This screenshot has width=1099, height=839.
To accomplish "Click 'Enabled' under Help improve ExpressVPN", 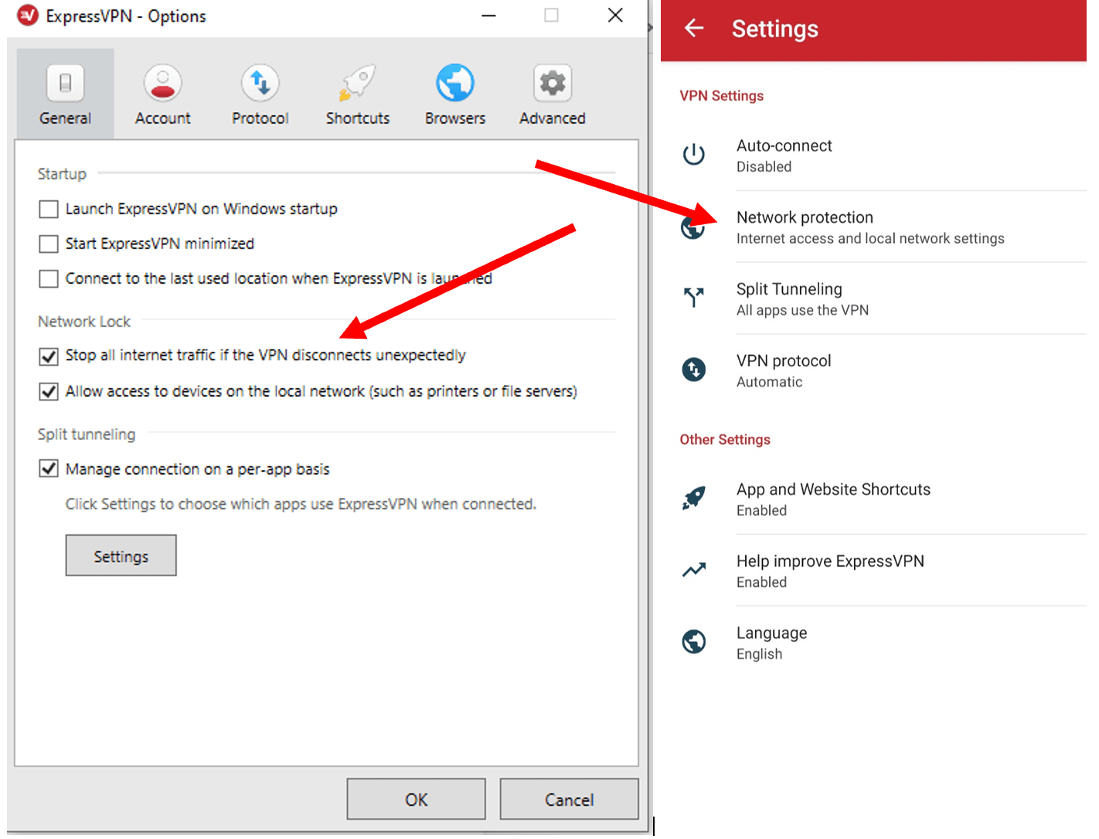I will [x=761, y=583].
